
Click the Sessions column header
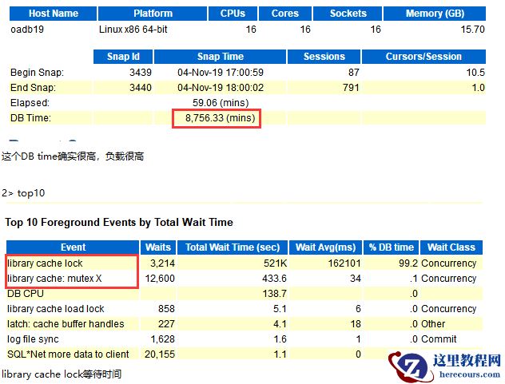324,57
